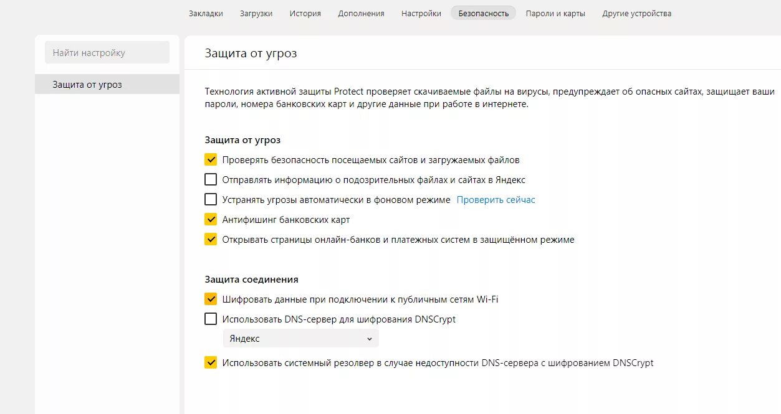Enable Отправлять информацию о подозрительных файлах checkbox

(x=211, y=180)
